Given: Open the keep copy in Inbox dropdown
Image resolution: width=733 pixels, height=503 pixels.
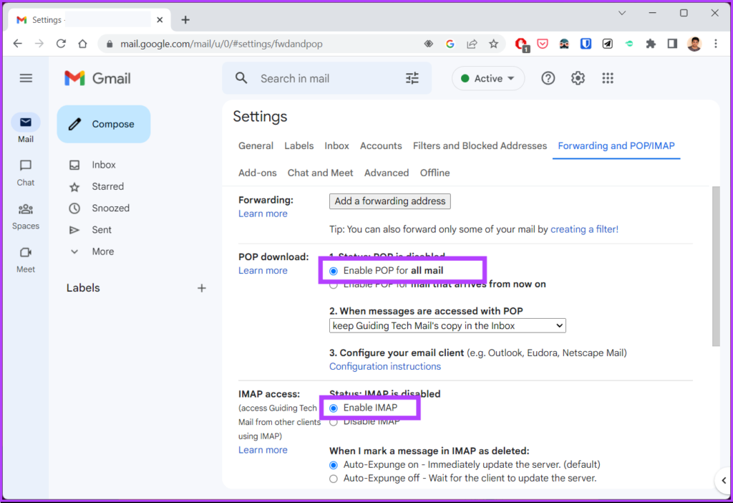Looking at the screenshot, I should (447, 326).
